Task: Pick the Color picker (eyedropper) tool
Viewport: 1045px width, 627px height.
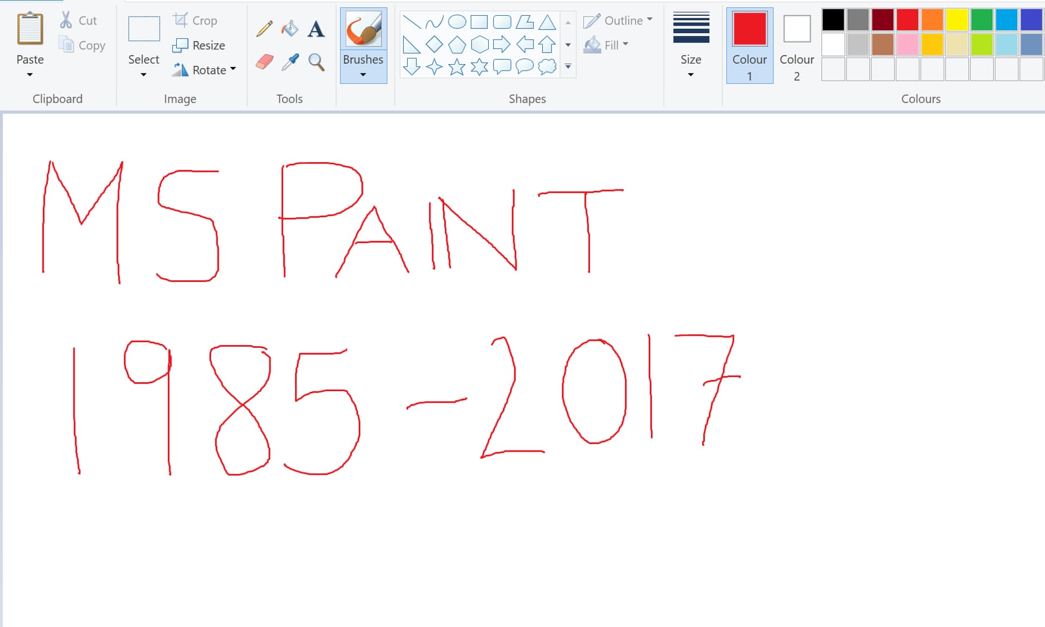Action: click(290, 61)
